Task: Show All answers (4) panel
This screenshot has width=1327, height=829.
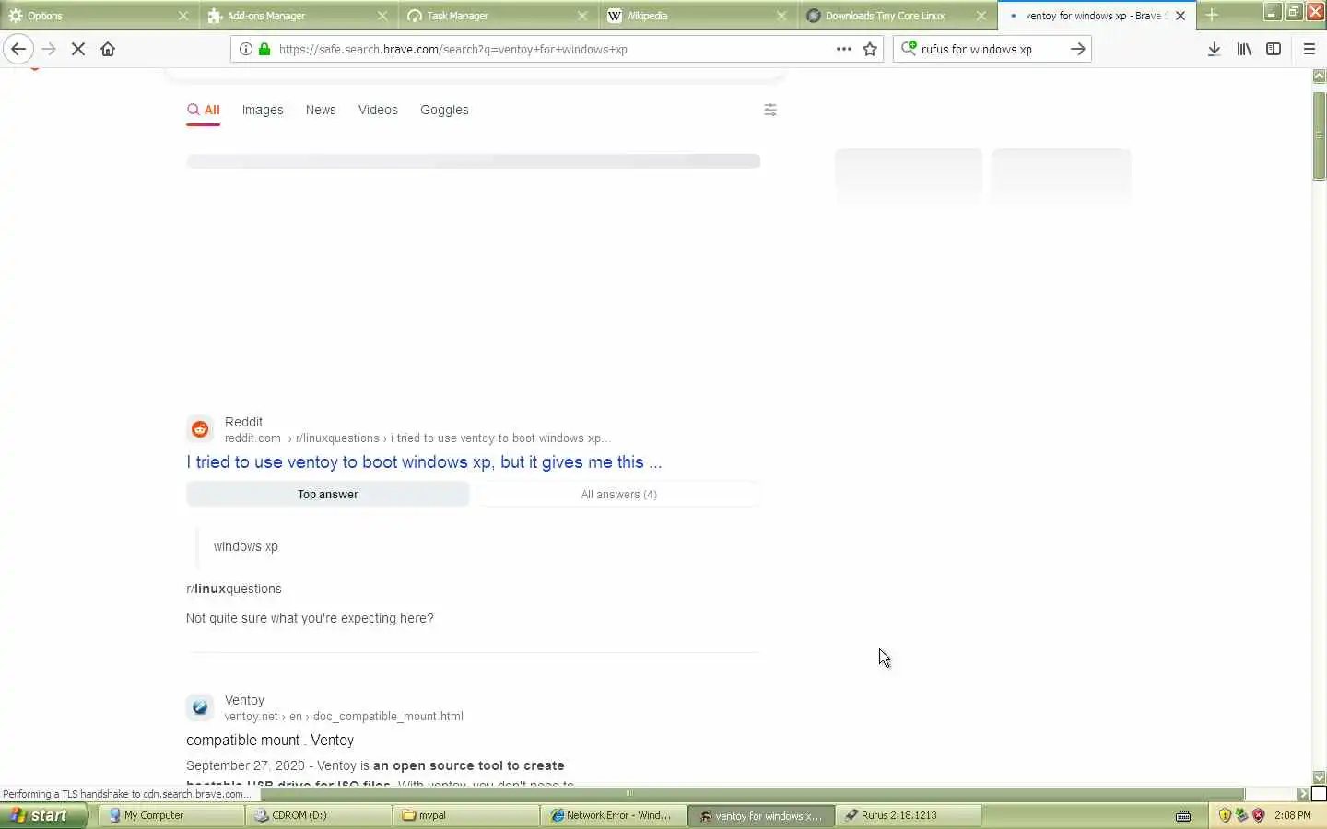Action: pyautogui.click(x=619, y=495)
